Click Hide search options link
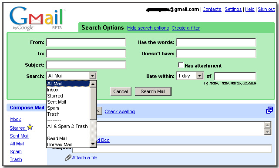 click(x=148, y=28)
